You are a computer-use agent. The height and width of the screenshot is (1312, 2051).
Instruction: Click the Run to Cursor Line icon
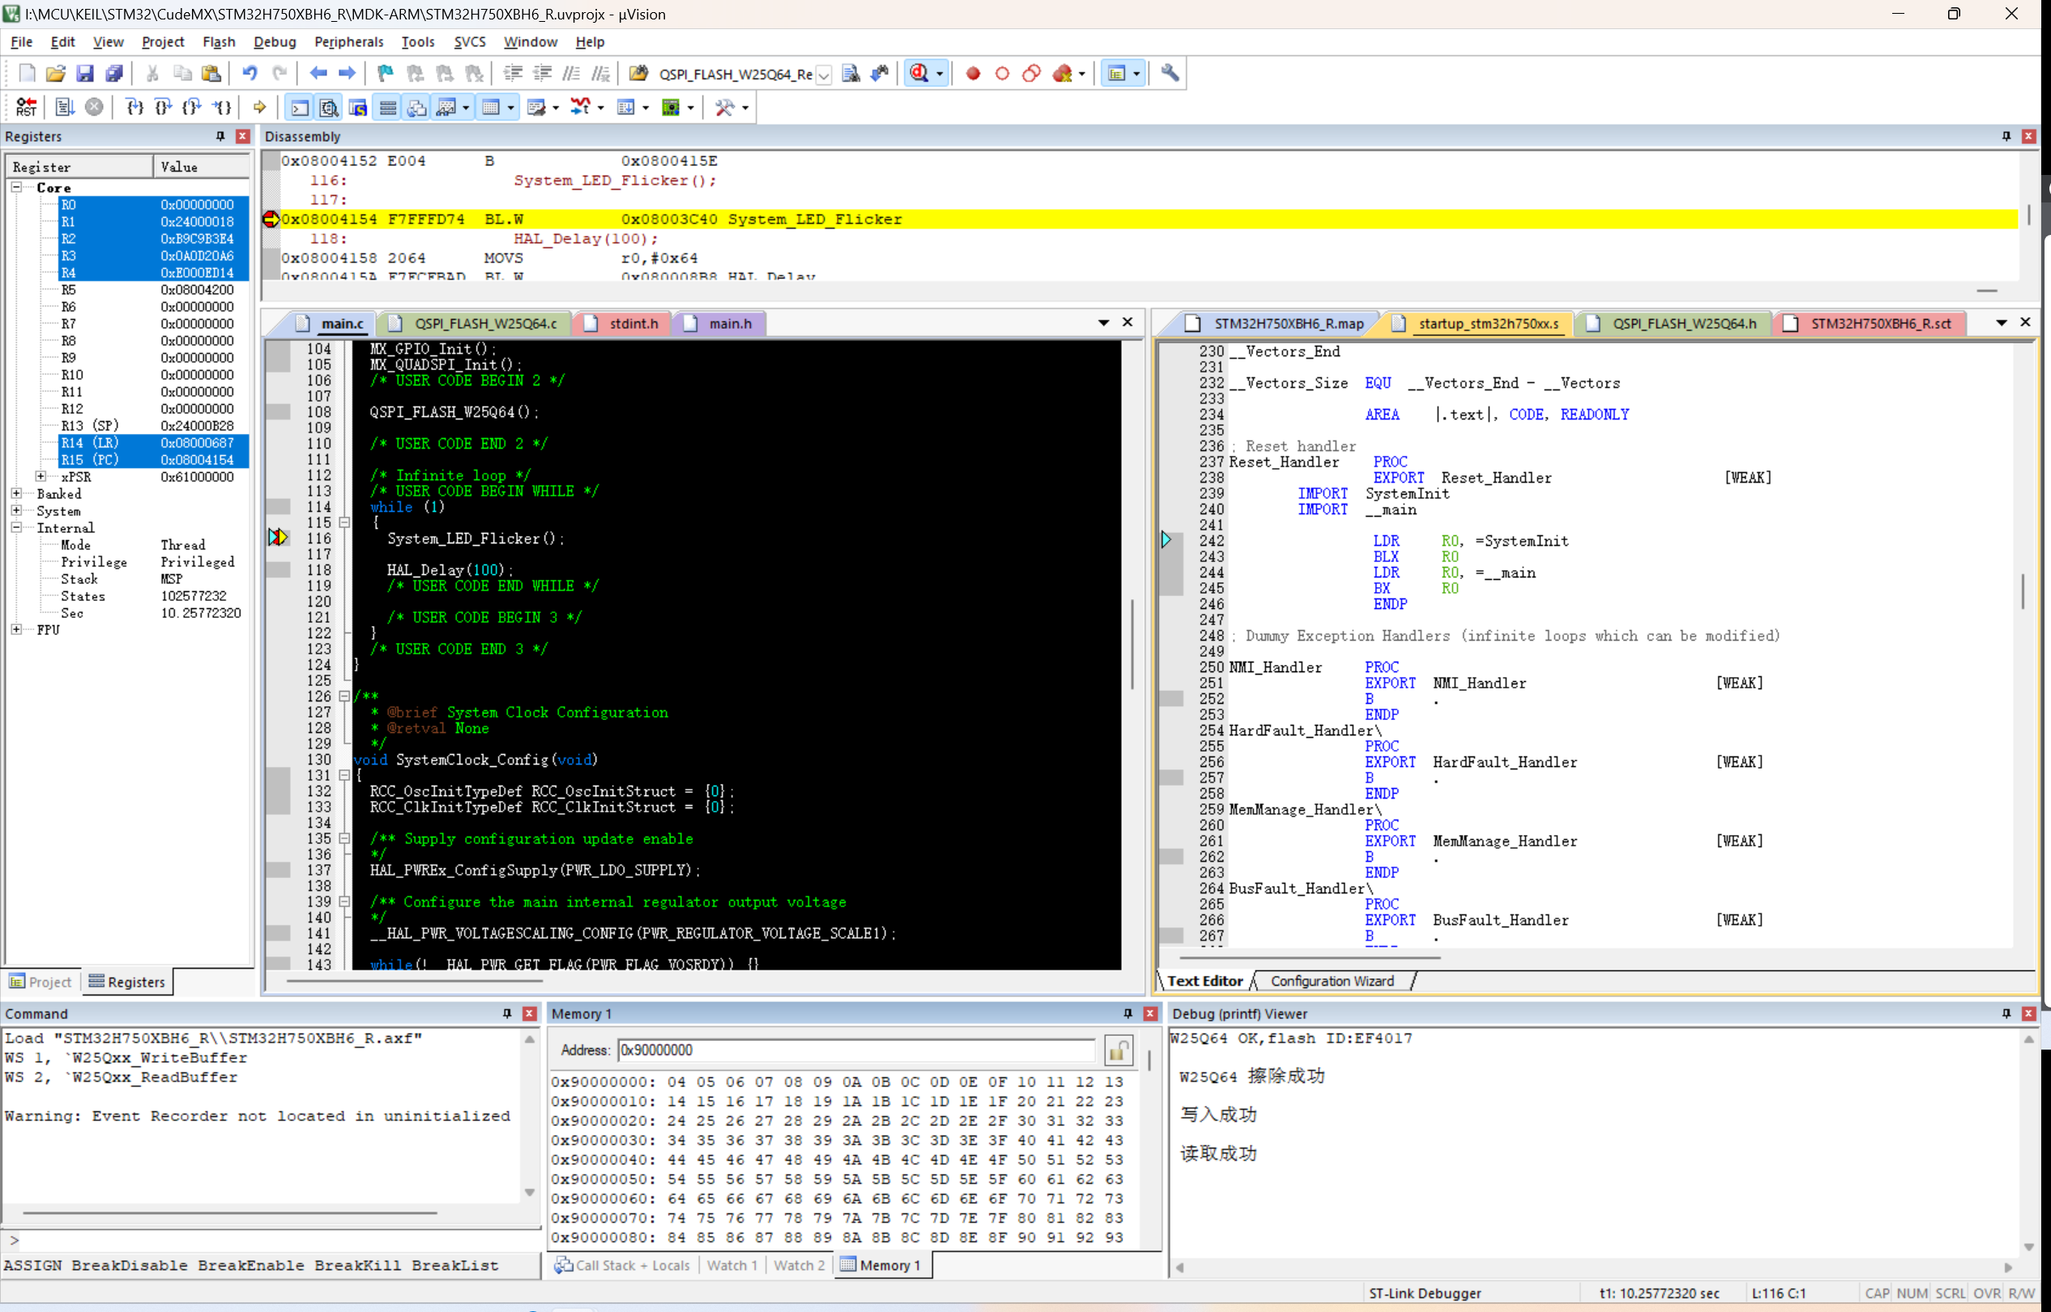pyautogui.click(x=222, y=108)
